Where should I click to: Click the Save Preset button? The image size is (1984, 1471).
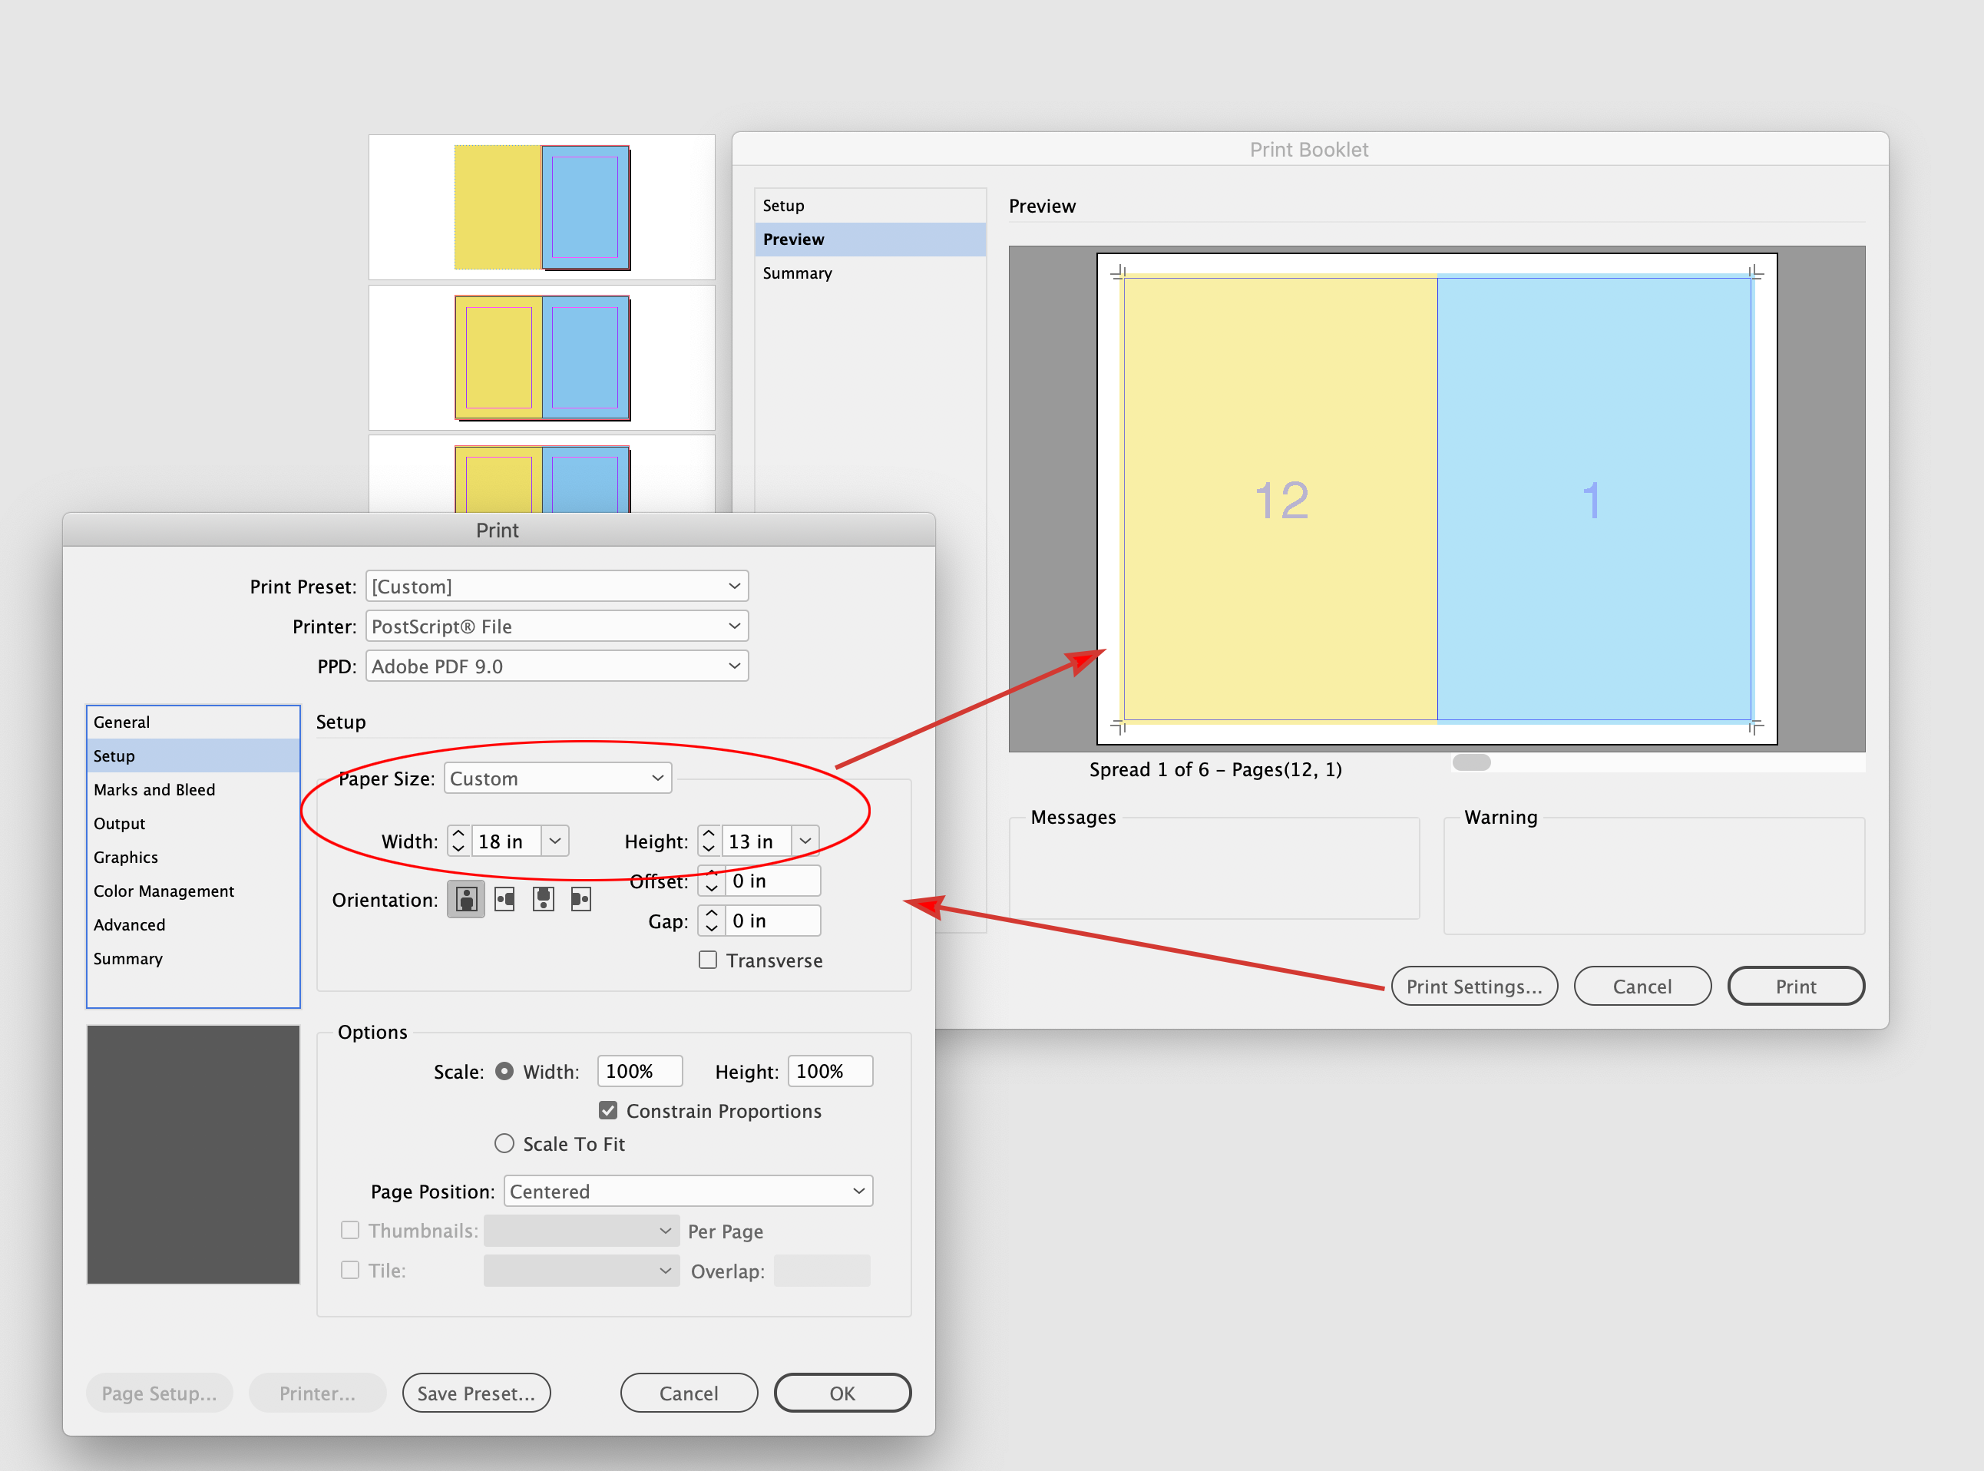point(476,1393)
